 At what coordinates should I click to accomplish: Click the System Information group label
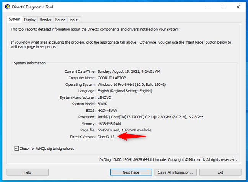pyautogui.click(x=29, y=63)
